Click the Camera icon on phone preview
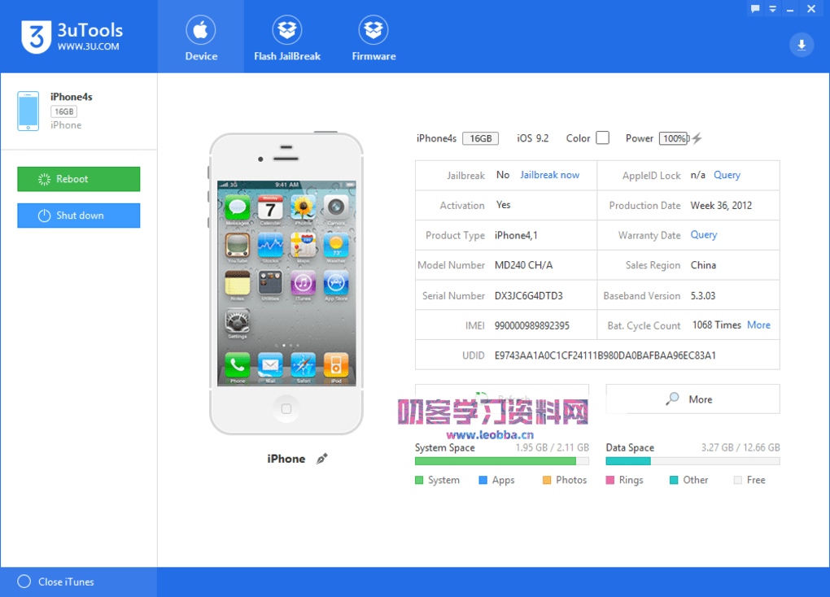This screenshot has height=597, width=830. [335, 207]
